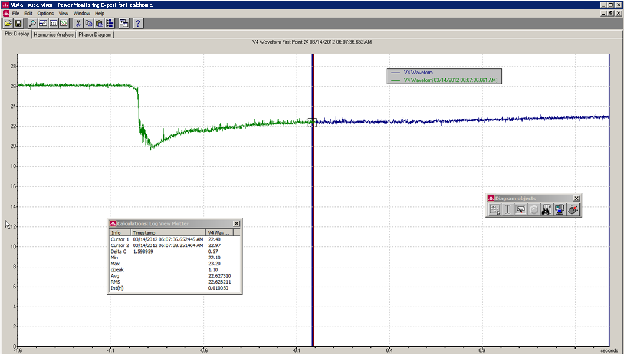Screen dimensions: 624x355
Task: Click the blue bars list layout toolbar icon
Action: [x=110, y=24]
